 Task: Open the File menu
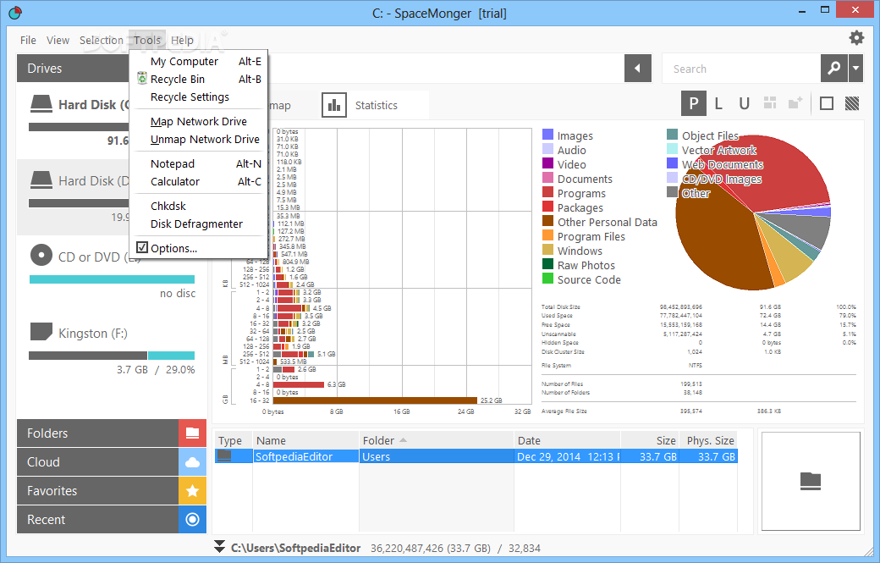28,41
